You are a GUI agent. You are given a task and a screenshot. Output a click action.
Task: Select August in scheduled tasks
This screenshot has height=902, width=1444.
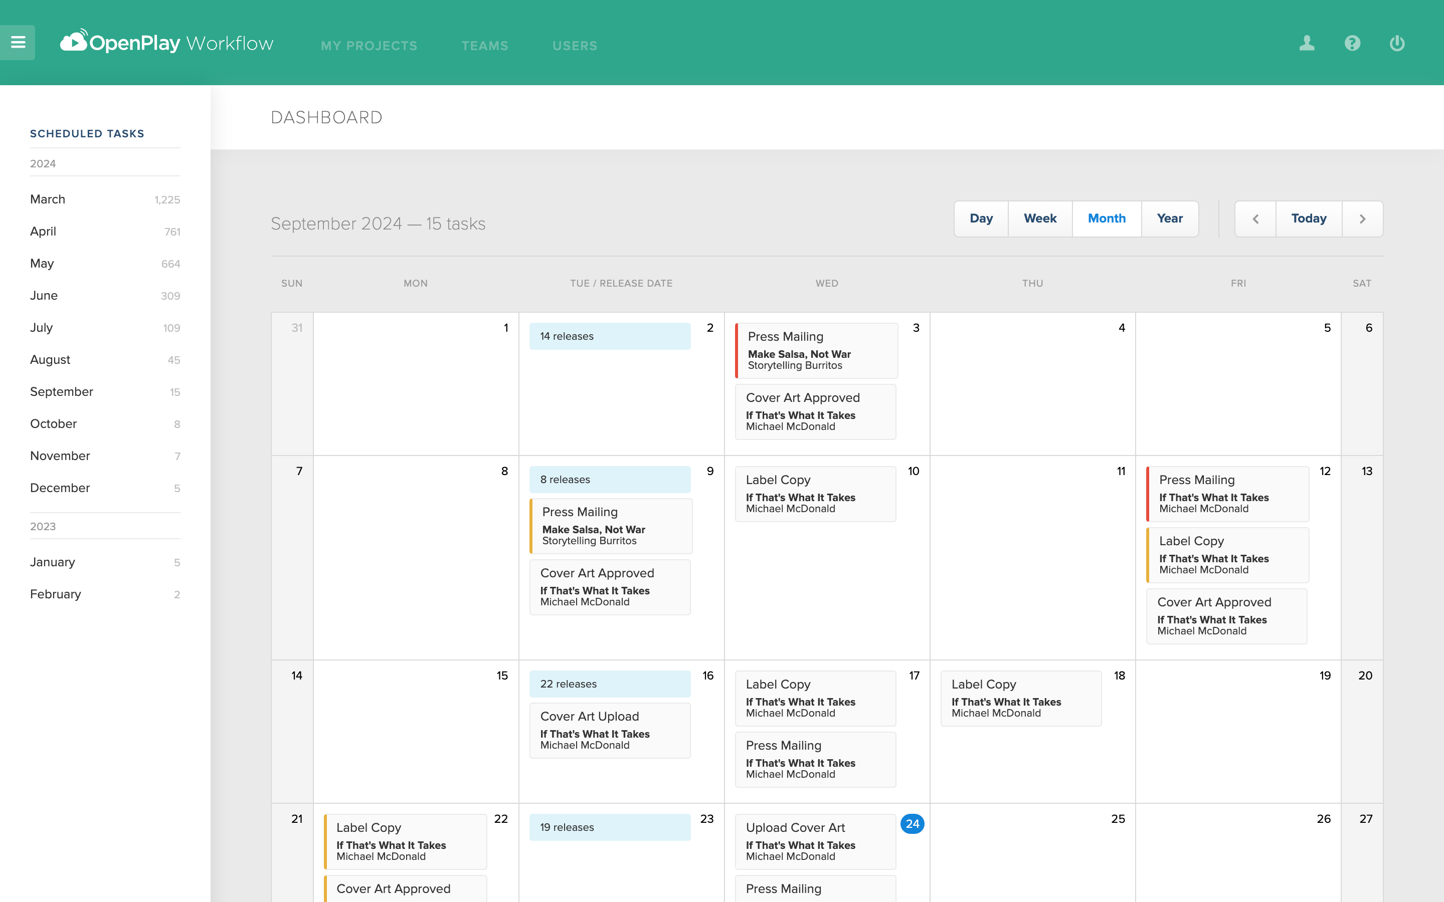pyautogui.click(x=105, y=360)
